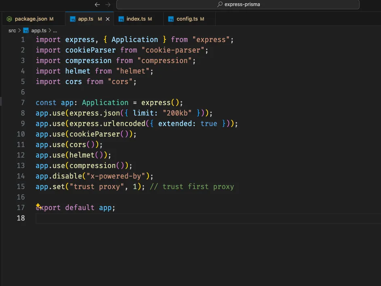
Task: Click "export default app" statement
Action: (x=75, y=208)
